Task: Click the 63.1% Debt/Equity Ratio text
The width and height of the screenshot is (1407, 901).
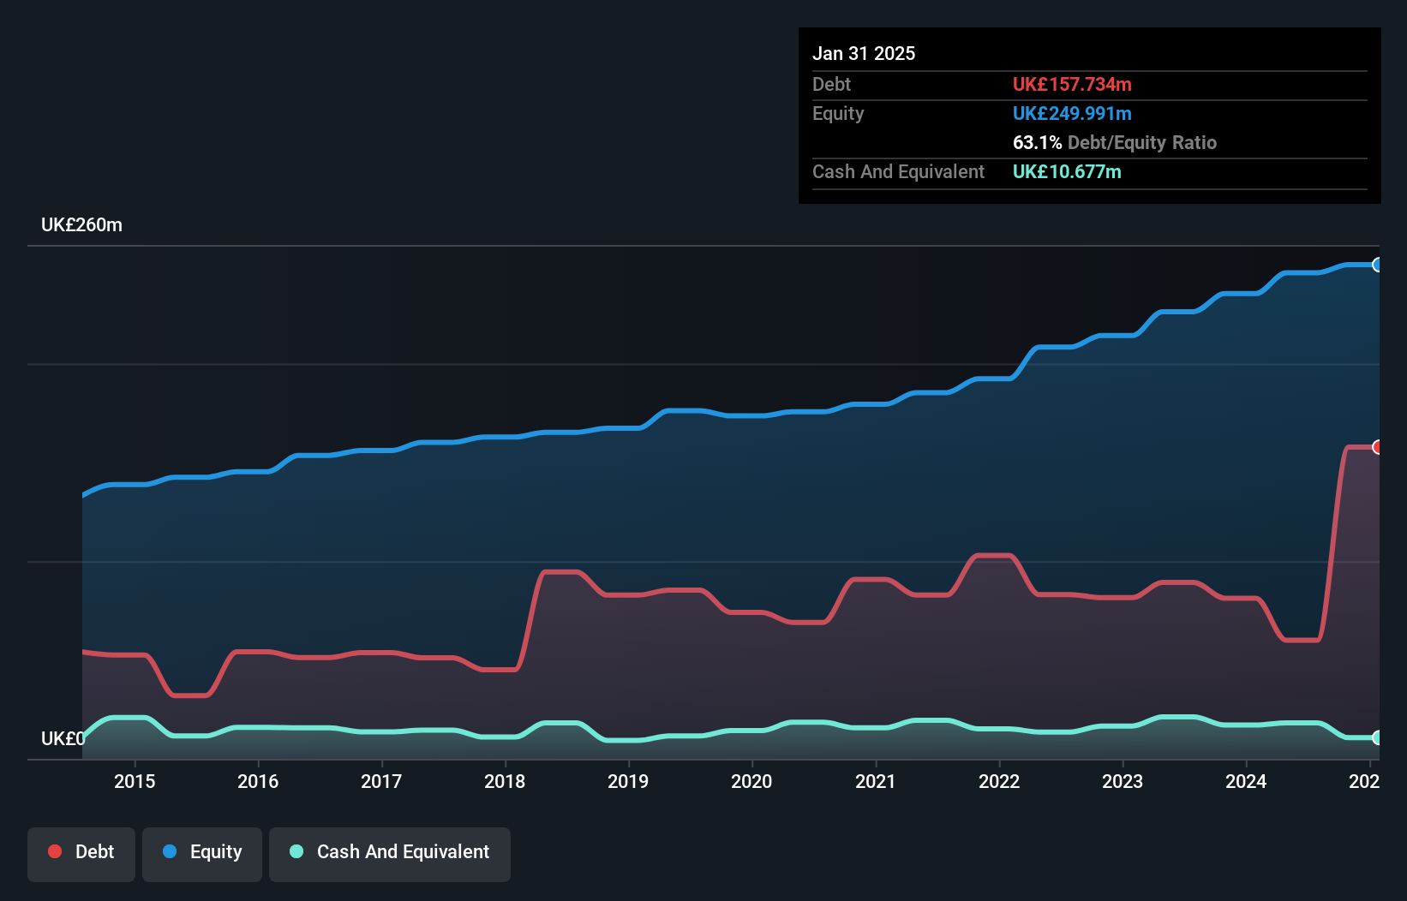Action: point(1115,142)
